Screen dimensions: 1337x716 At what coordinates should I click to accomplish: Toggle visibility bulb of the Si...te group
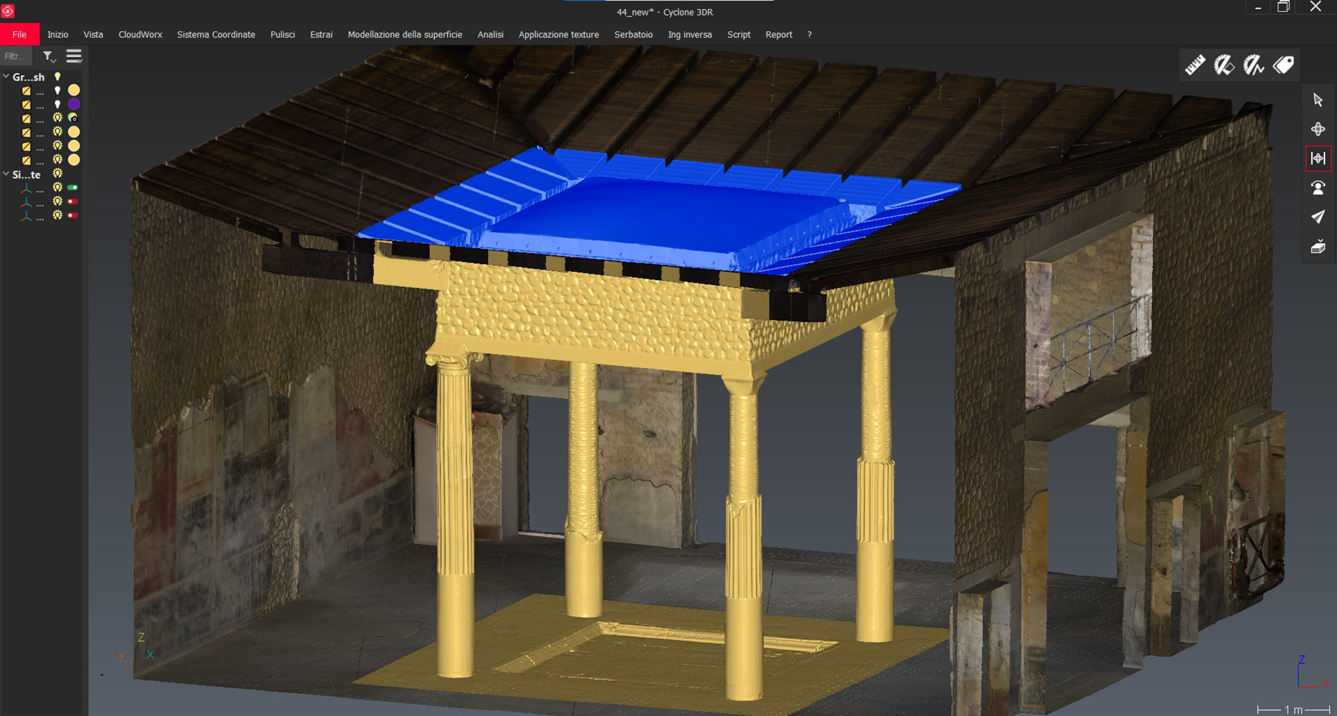[58, 174]
